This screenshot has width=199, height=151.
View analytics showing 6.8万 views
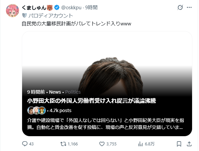click(140, 144)
